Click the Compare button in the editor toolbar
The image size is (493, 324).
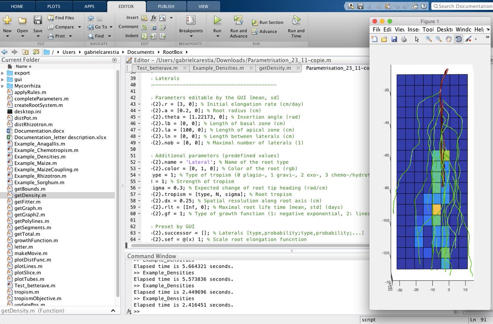pos(65,27)
